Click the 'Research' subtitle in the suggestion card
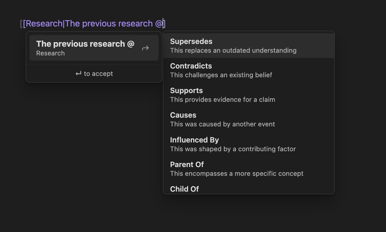 (x=51, y=53)
